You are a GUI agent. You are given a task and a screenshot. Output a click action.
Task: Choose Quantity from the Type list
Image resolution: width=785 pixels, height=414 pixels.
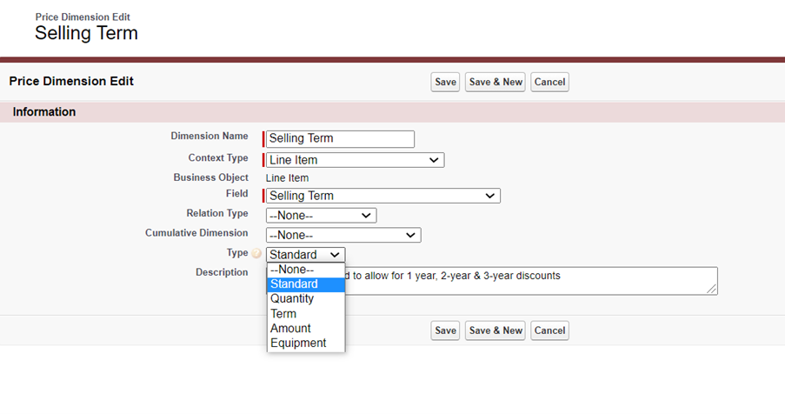(305, 299)
